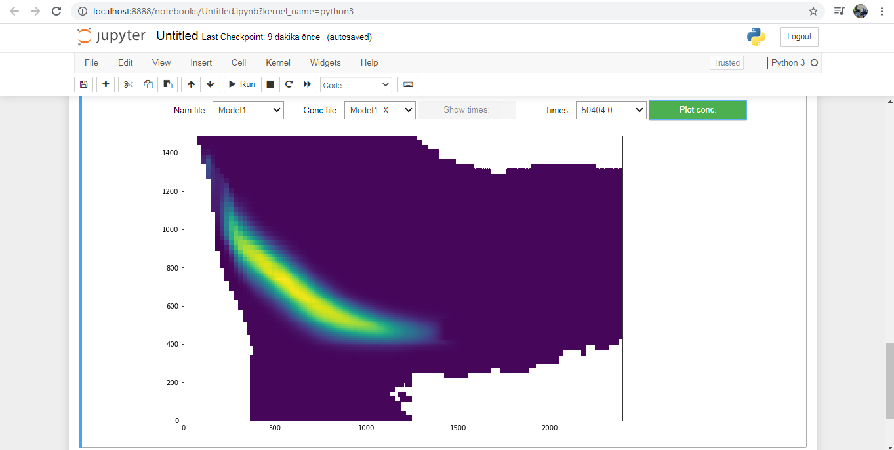Open the Nam file Model1 dropdown
894x450 pixels.
click(x=248, y=110)
